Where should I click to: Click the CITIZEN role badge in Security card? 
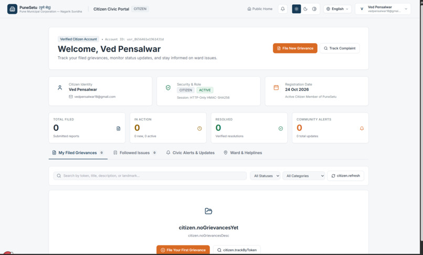pos(186,90)
